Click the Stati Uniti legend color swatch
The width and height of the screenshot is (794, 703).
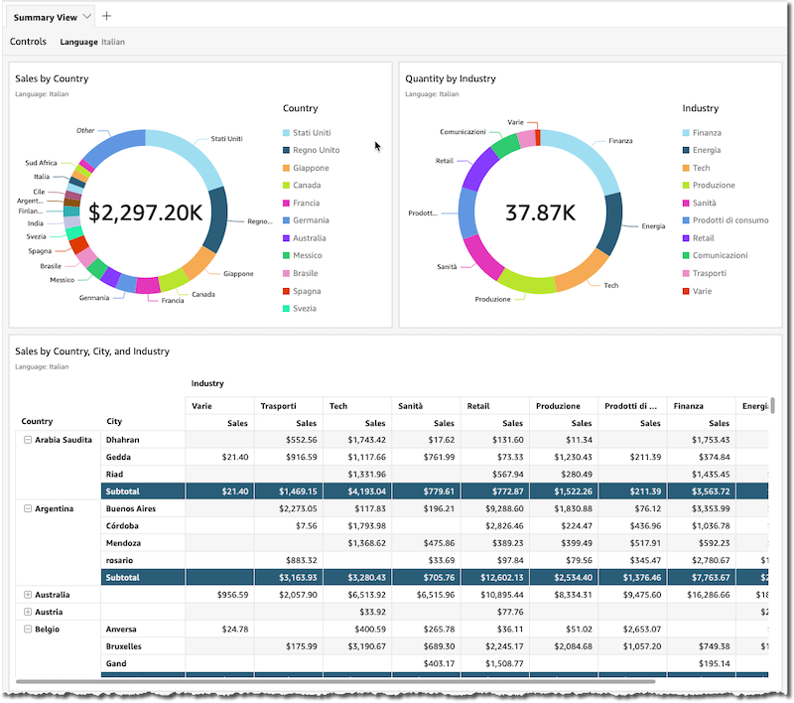(287, 133)
